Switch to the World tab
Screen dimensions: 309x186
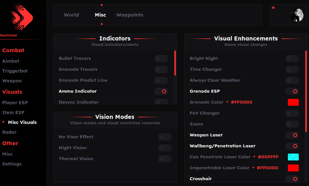click(x=71, y=15)
